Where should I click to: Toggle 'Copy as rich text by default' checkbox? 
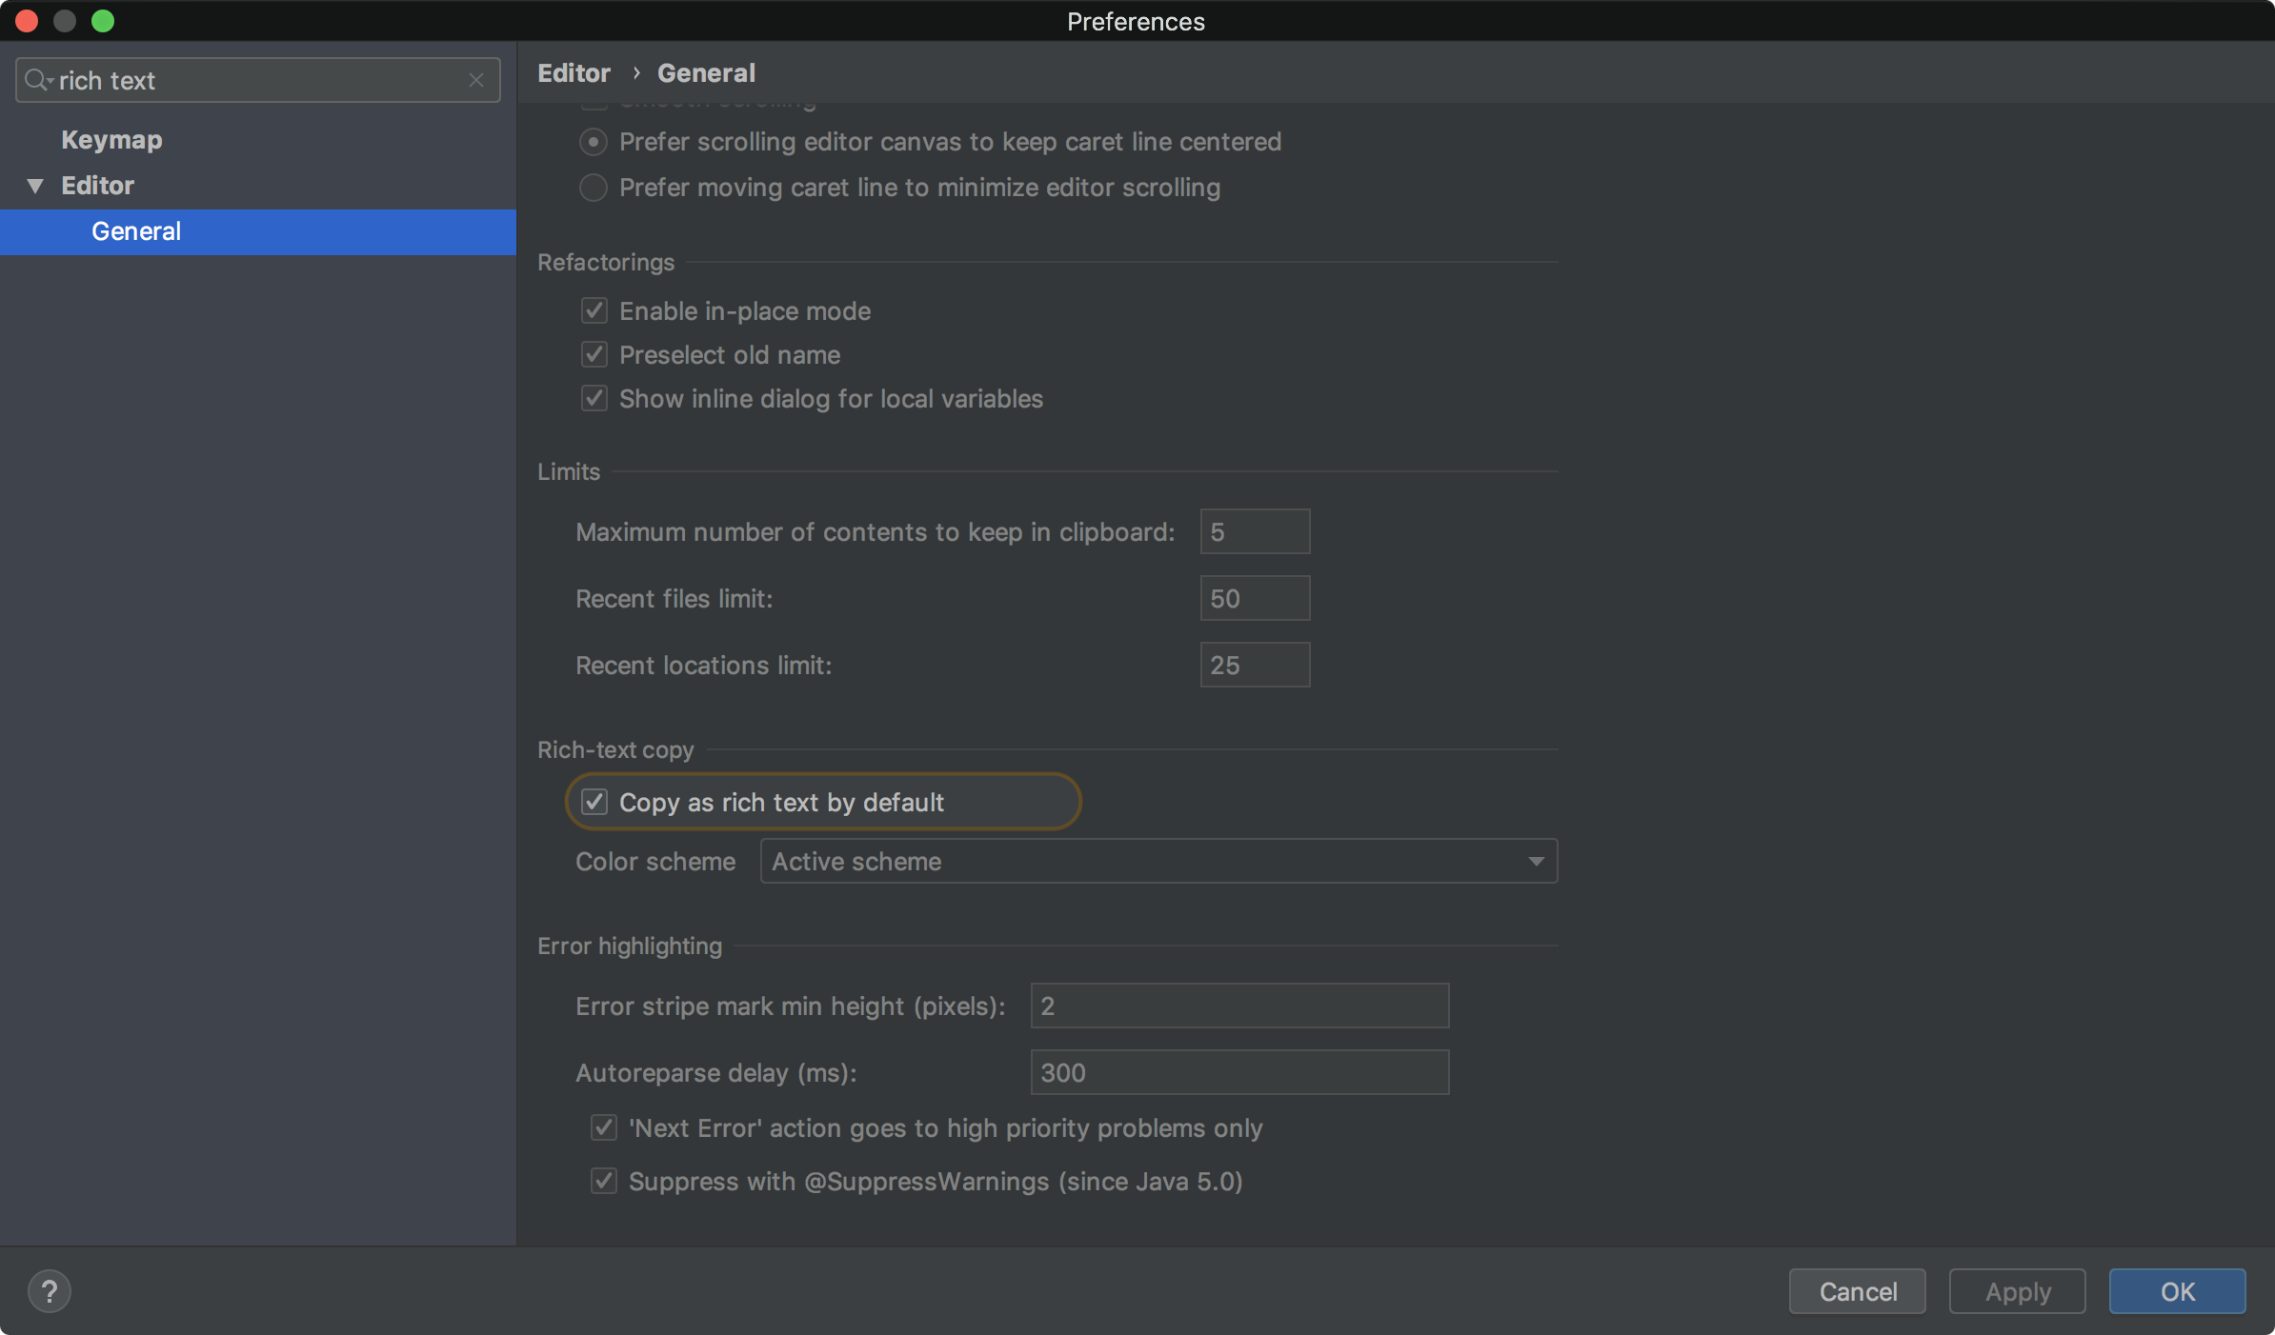(x=594, y=802)
